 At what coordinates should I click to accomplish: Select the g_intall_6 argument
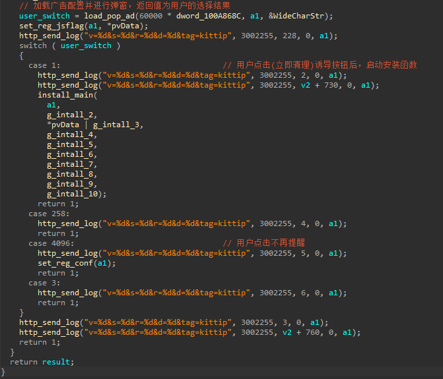(70, 154)
